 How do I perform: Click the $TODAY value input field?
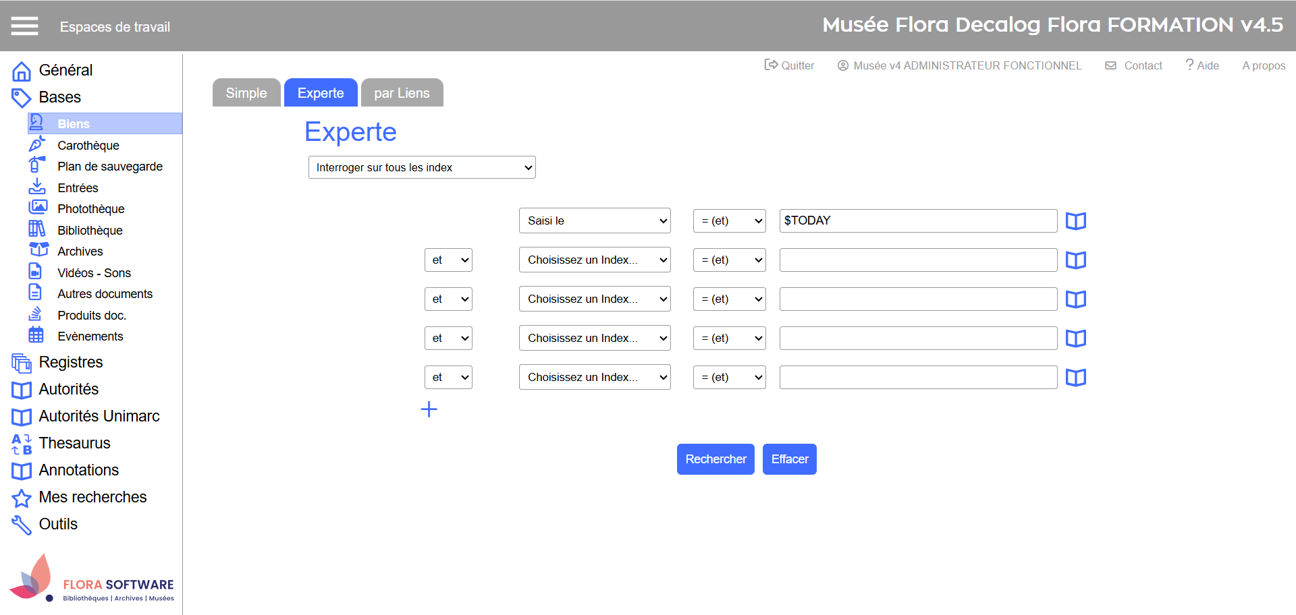coord(917,221)
